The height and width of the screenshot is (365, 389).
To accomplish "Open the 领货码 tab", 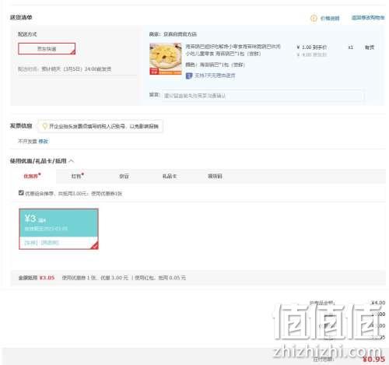I will point(215,176).
